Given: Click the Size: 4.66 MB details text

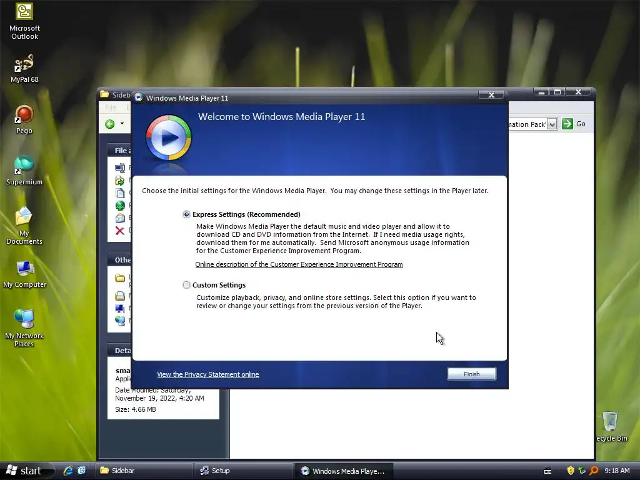Looking at the screenshot, I should click(136, 409).
